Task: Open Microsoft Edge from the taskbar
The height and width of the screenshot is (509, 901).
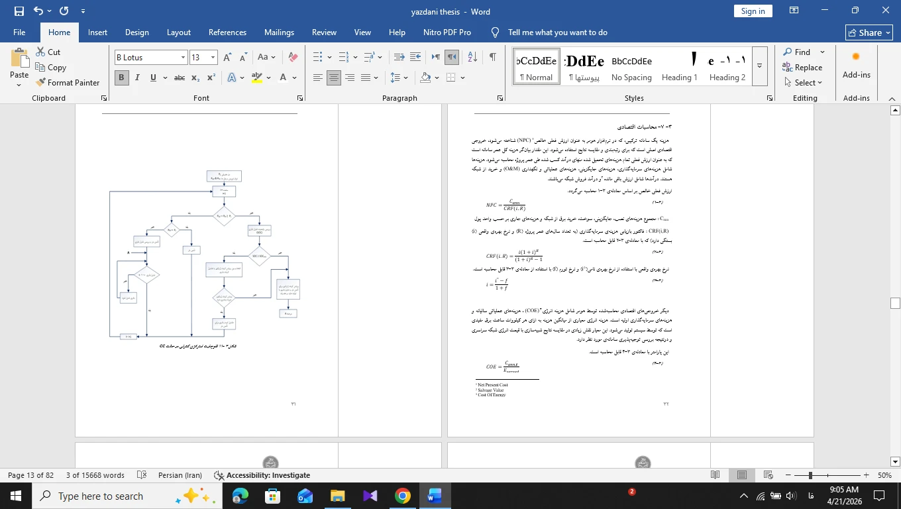Action: (x=240, y=496)
